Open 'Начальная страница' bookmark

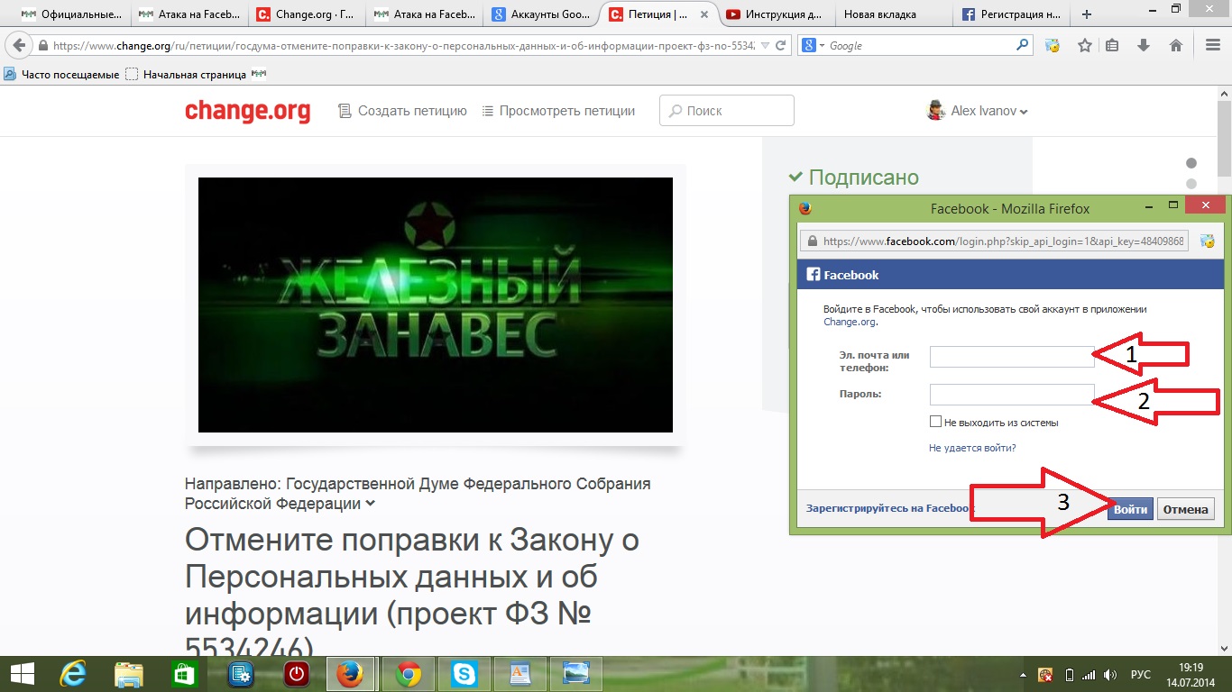(187, 75)
